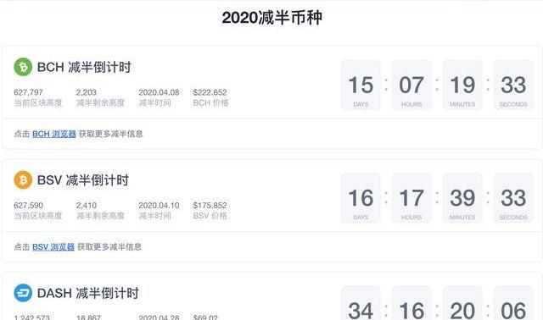Open the BSV 浏览器 link

[x=53, y=246]
